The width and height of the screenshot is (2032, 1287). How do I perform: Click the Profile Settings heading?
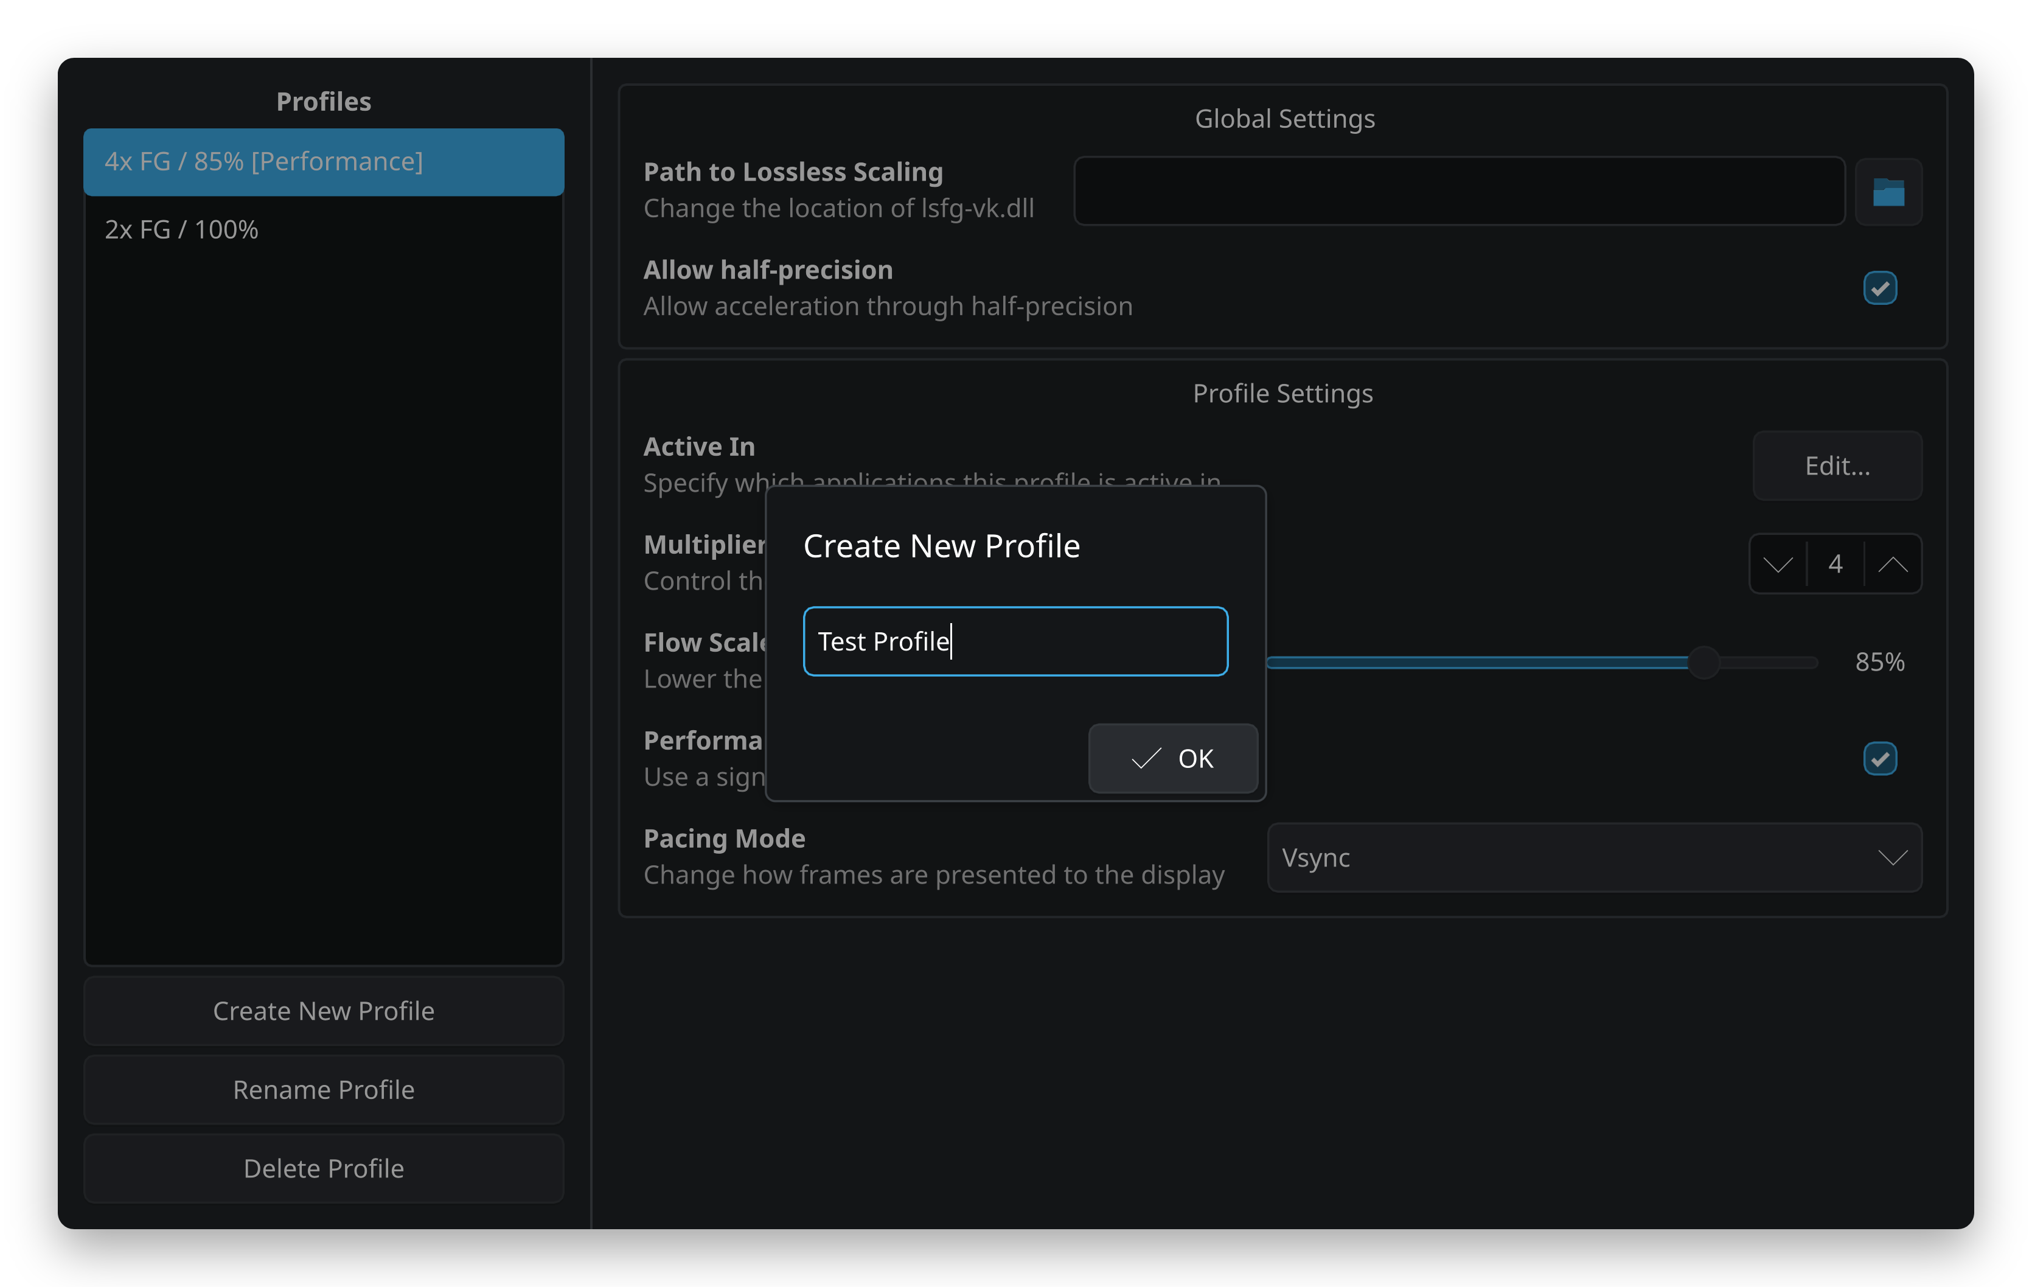[x=1282, y=393]
